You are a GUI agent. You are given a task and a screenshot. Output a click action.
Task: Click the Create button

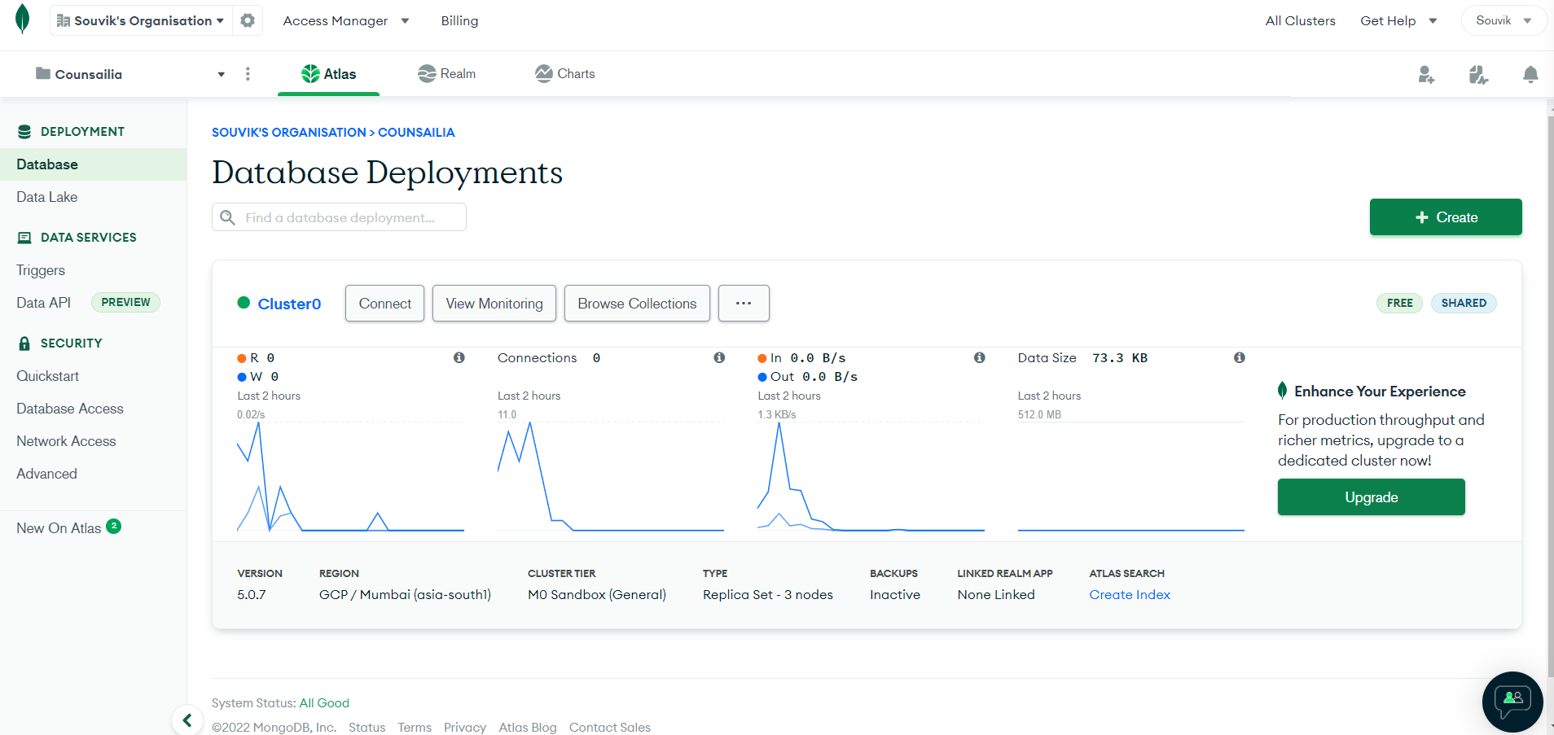pyautogui.click(x=1445, y=217)
